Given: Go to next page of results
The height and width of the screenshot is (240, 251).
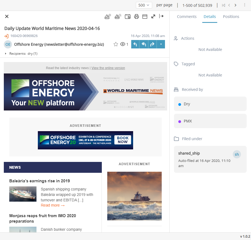Looking at the screenshot, I should 235,5.
